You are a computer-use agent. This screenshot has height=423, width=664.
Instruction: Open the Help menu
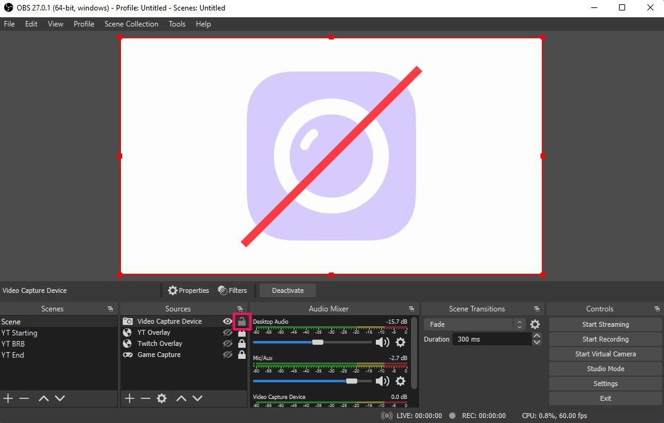(x=203, y=24)
